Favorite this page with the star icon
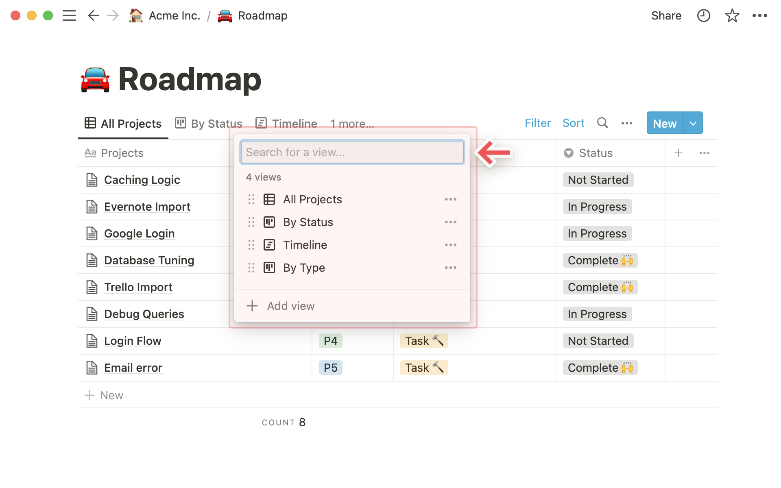 click(x=732, y=16)
